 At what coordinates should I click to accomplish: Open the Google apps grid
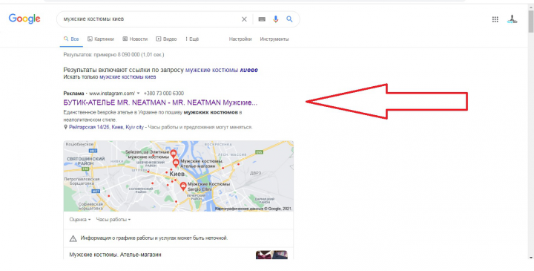point(495,19)
